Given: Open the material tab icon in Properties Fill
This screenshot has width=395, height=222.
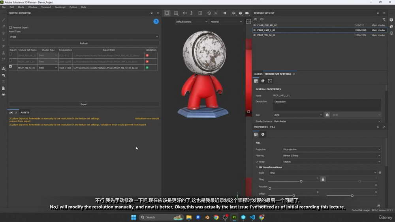Looking at the screenshot, I should [263, 134].
